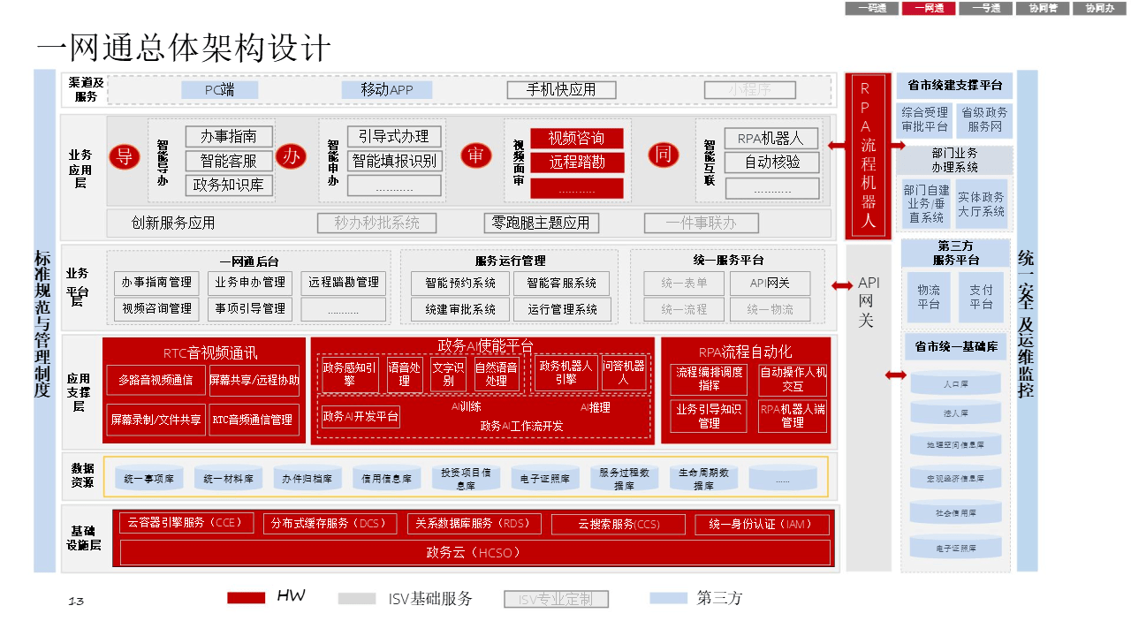Click the 统一表单 box
This screenshot has height=636, width=1131.
(684, 284)
